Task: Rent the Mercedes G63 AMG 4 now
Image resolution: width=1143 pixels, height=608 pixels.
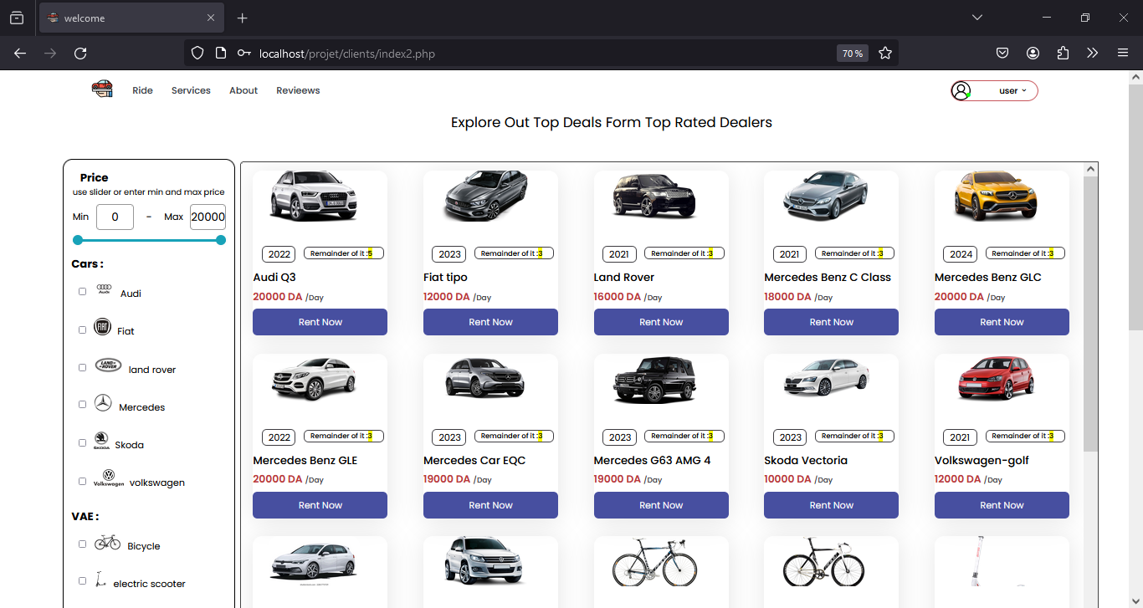Action: point(661,505)
